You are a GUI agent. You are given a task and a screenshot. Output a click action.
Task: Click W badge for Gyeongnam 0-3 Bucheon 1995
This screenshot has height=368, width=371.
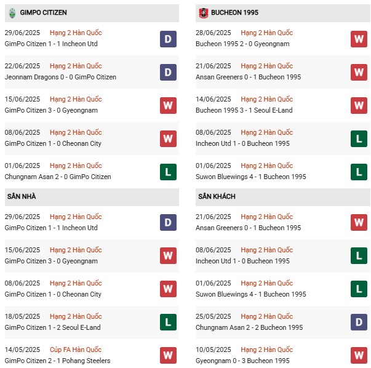359,355
